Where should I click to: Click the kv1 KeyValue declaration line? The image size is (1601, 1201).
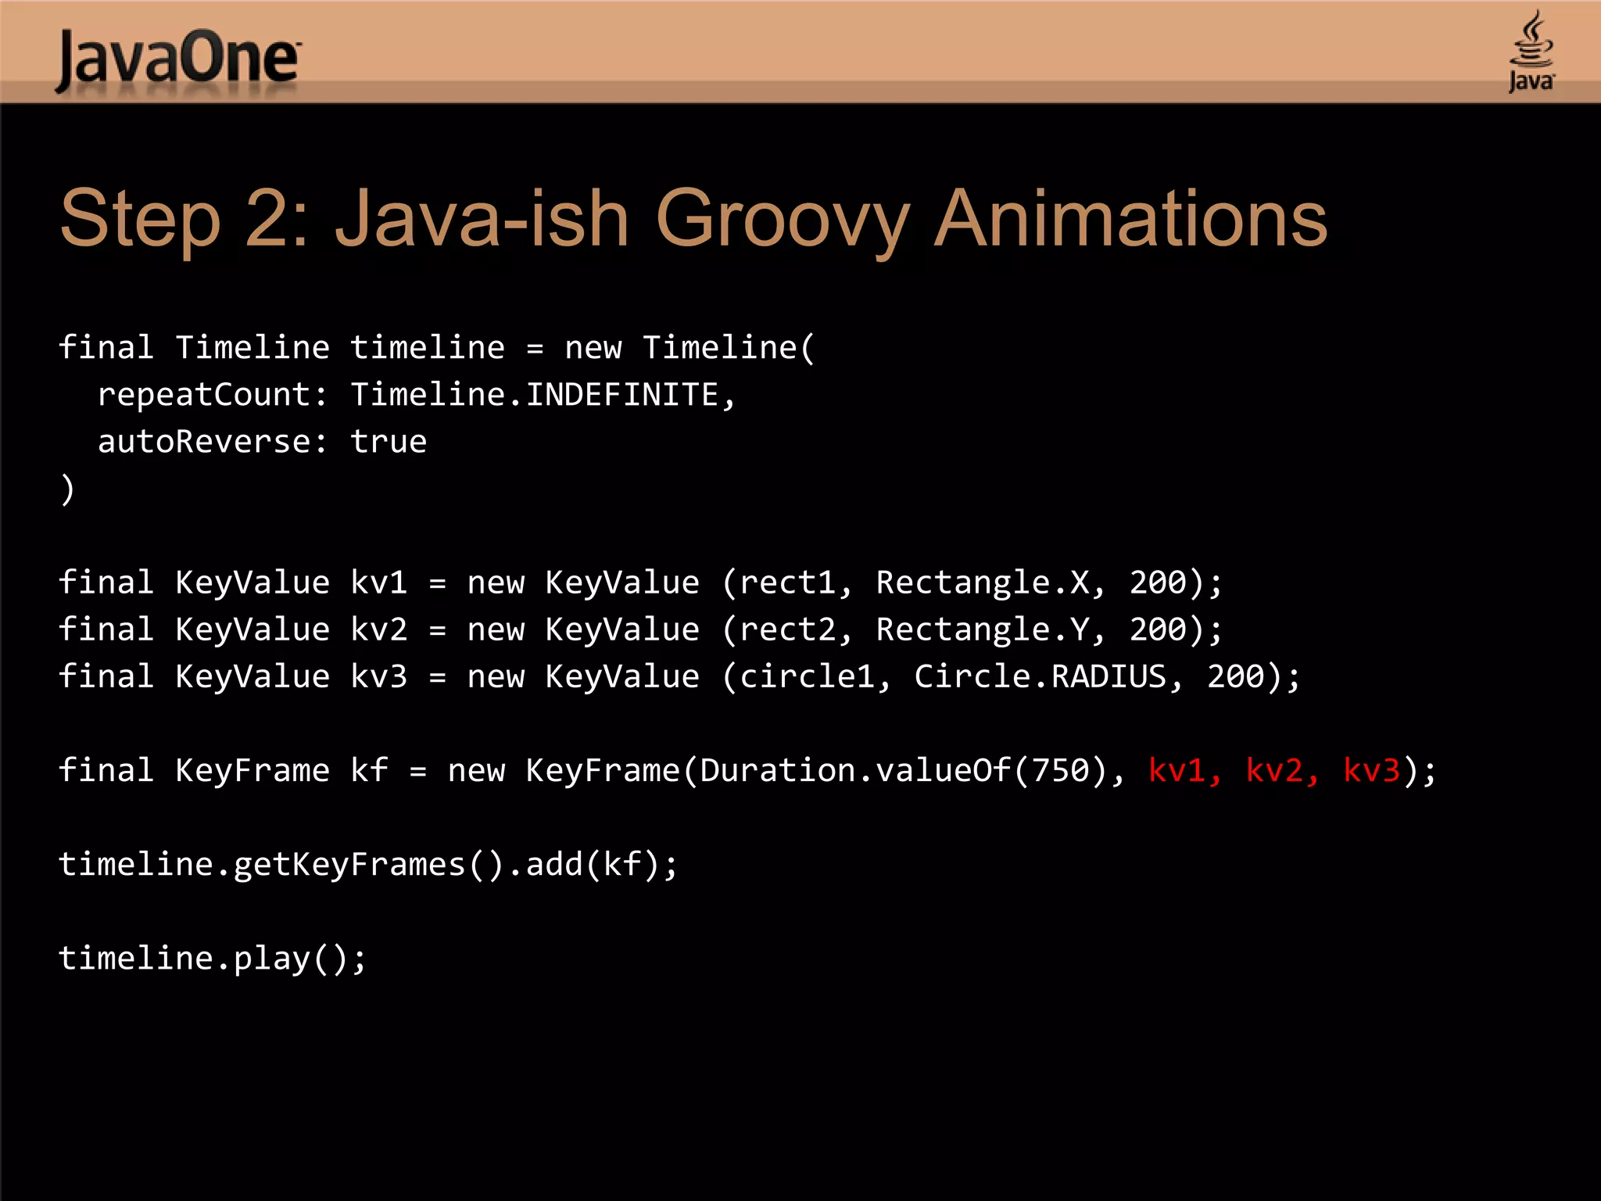pos(639,583)
